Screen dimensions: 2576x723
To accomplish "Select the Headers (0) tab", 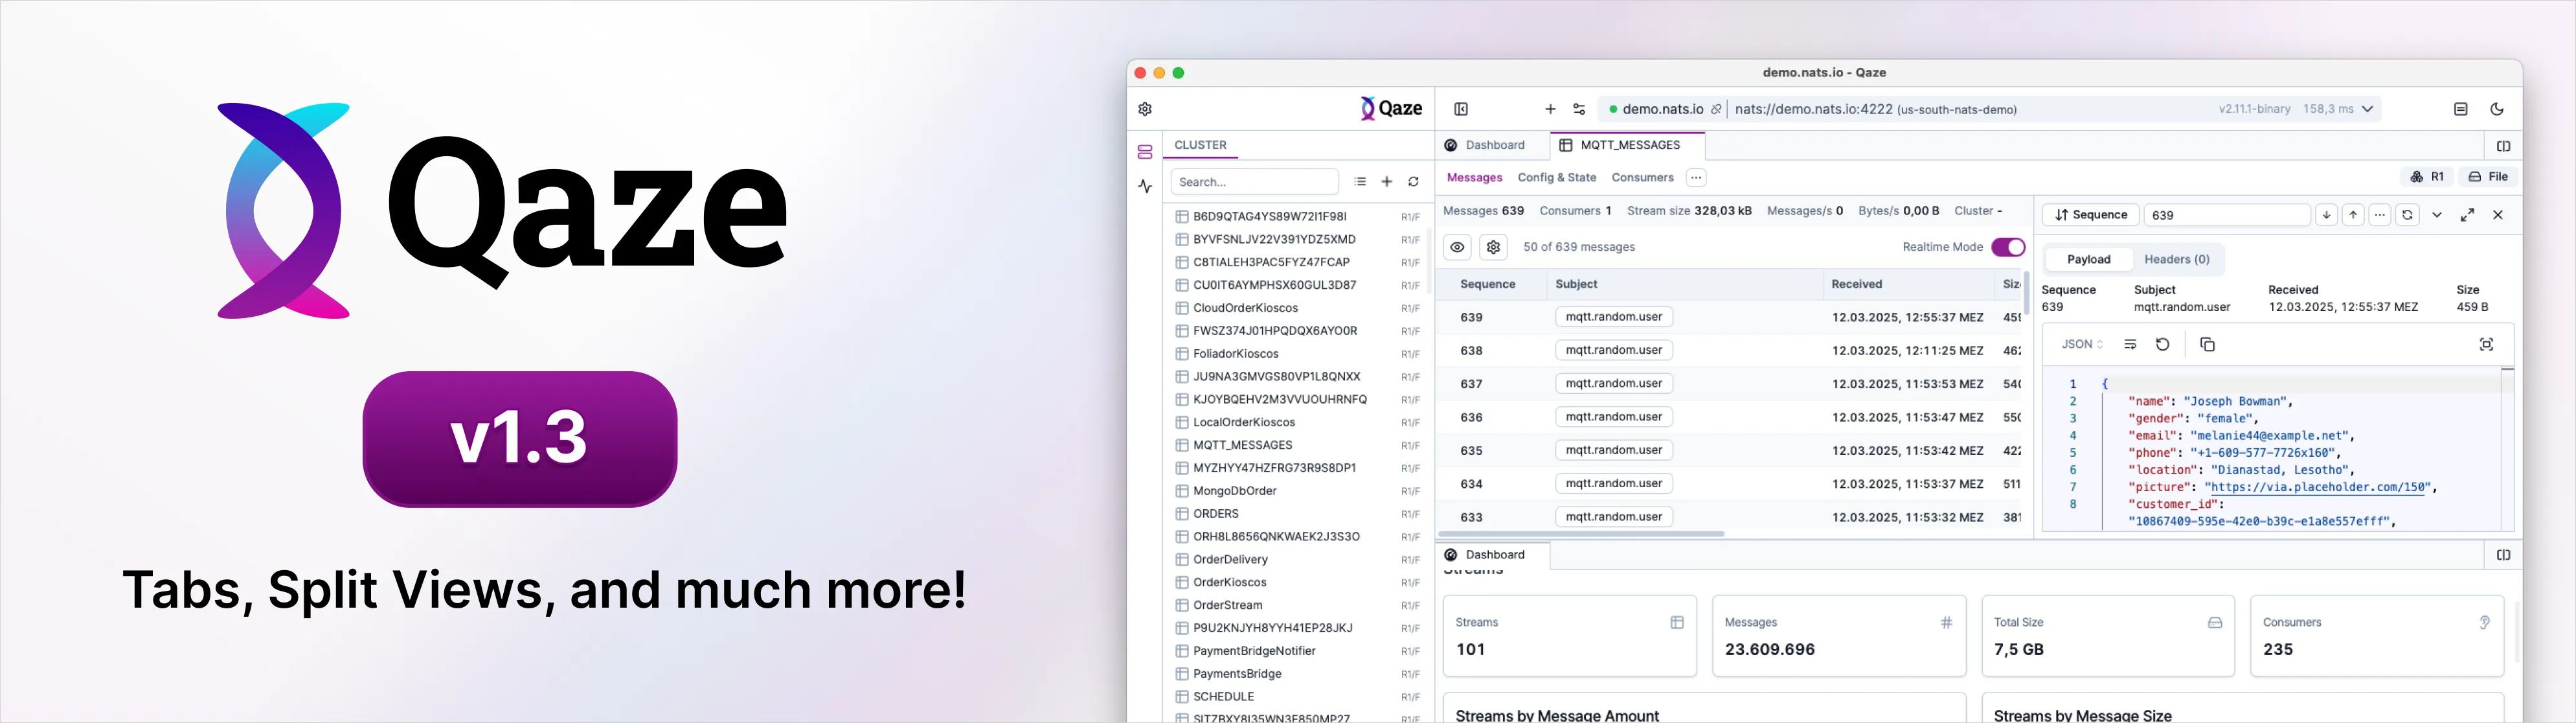I will pyautogui.click(x=2176, y=259).
